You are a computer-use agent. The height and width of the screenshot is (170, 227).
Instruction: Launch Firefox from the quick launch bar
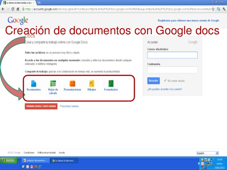pos(36,167)
